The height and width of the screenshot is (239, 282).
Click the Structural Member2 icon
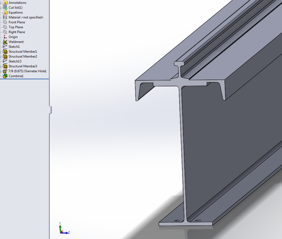coord(5,56)
